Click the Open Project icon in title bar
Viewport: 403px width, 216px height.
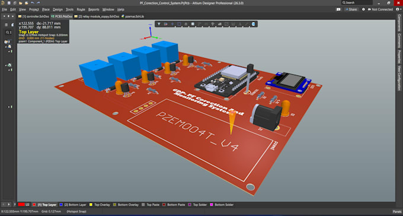27,3
